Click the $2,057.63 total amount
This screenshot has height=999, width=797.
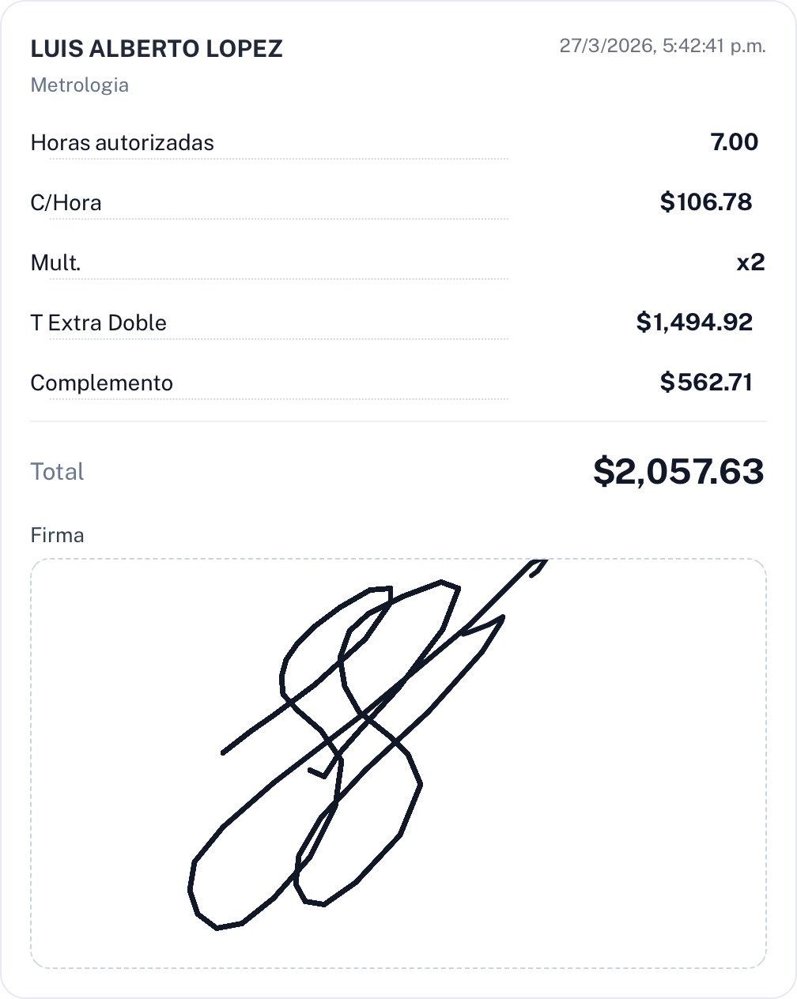click(678, 472)
